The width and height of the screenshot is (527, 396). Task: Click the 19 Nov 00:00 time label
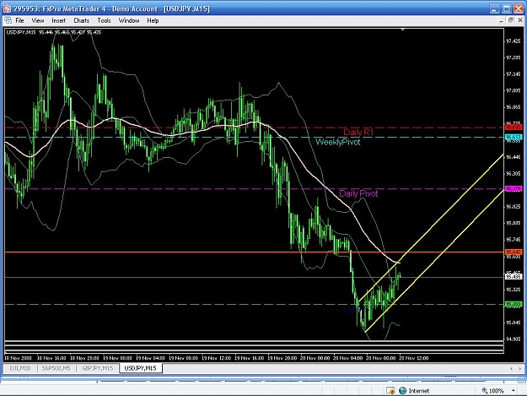point(117,358)
